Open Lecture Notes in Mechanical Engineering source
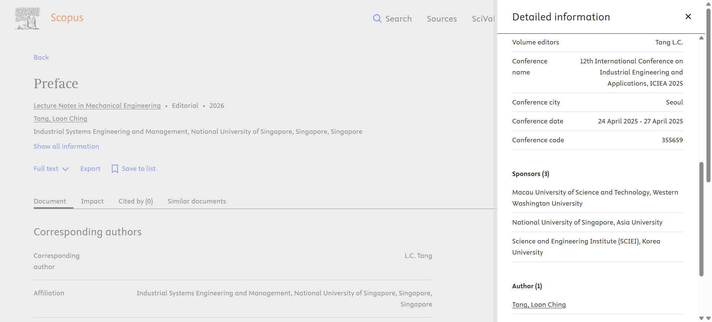 (x=97, y=106)
